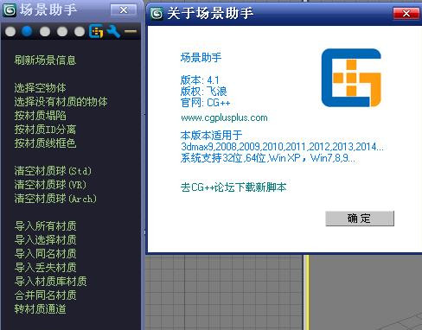Open the www.cgplusplus.com link
Screen dimensions: 422x330
[x=224, y=118]
